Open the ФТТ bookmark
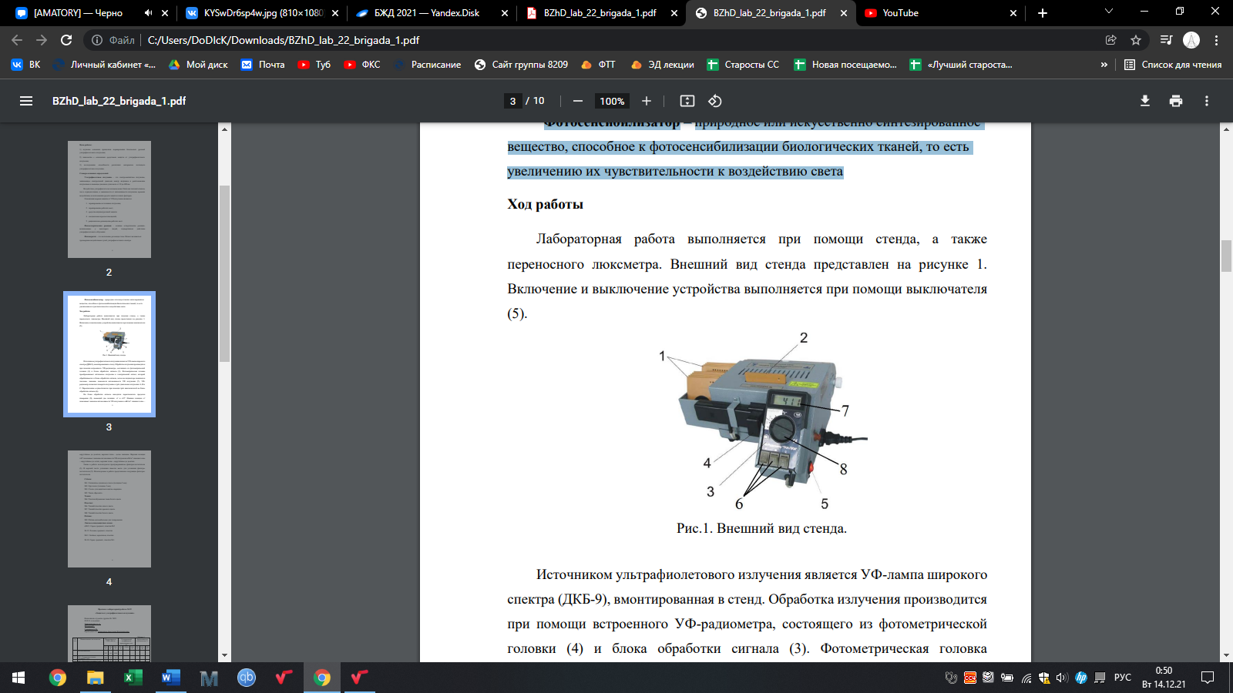This screenshot has height=693, width=1233. click(598, 65)
